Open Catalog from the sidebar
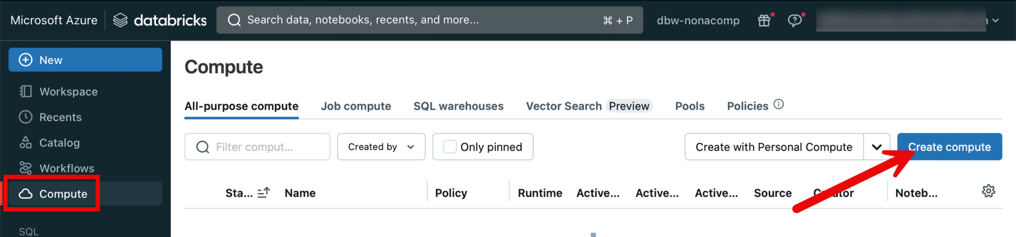Image resolution: width=1016 pixels, height=237 pixels. coord(60,143)
